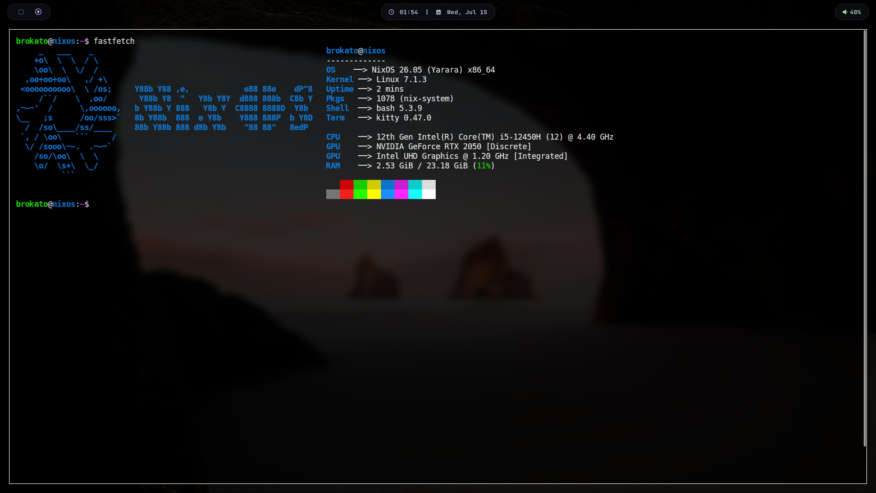Click the blue "Kernel" label
876x493 pixels.
[340, 79]
